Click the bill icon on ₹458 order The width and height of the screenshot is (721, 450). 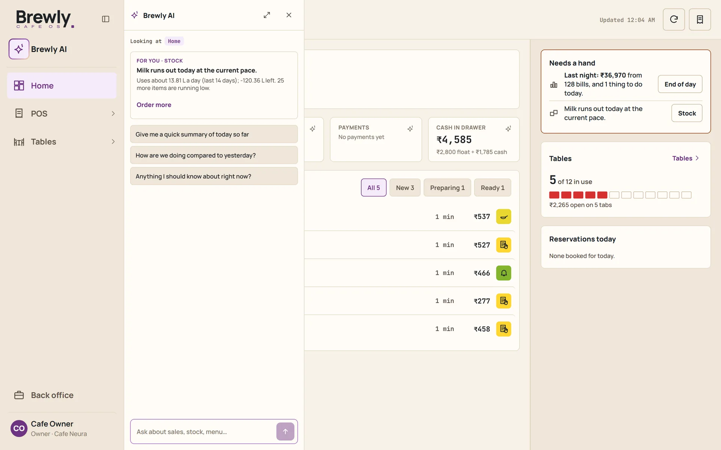[504, 329]
